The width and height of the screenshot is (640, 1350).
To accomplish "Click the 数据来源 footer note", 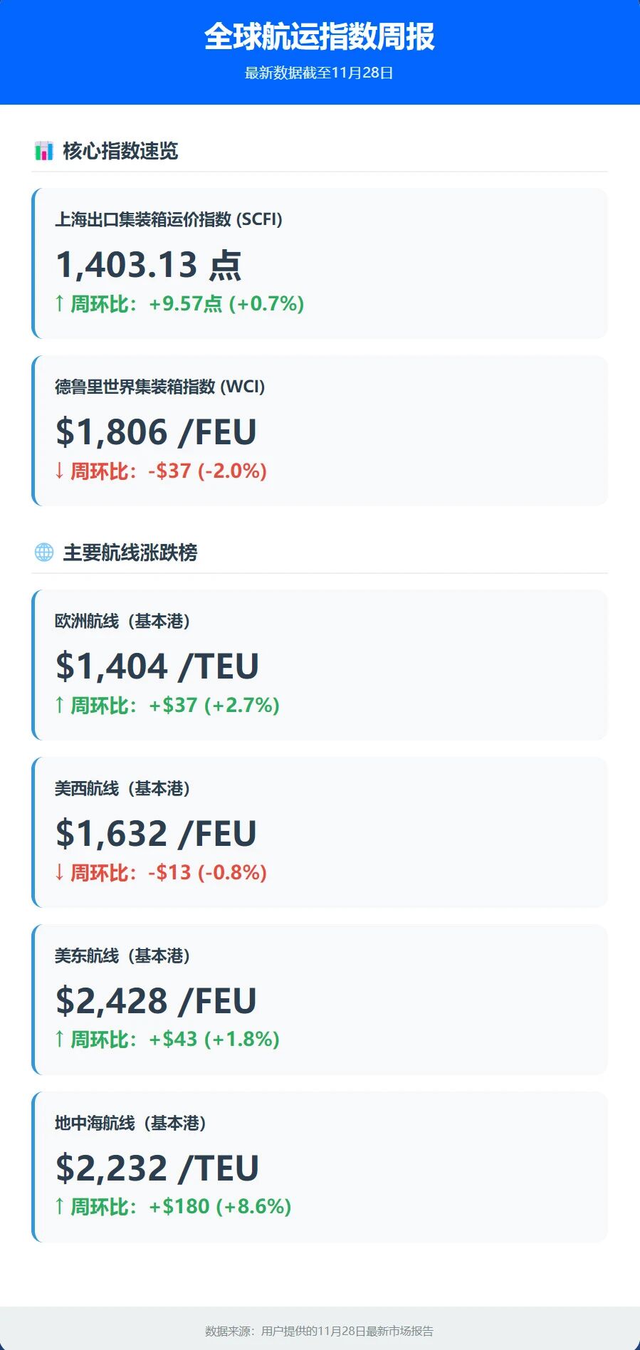I will [x=320, y=1331].
